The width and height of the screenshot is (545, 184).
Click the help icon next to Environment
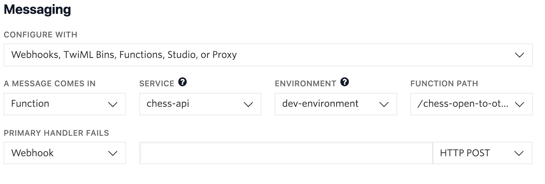point(345,82)
